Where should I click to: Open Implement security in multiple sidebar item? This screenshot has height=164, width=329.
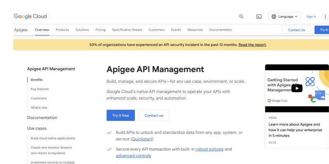pyautogui.click(x=53, y=162)
